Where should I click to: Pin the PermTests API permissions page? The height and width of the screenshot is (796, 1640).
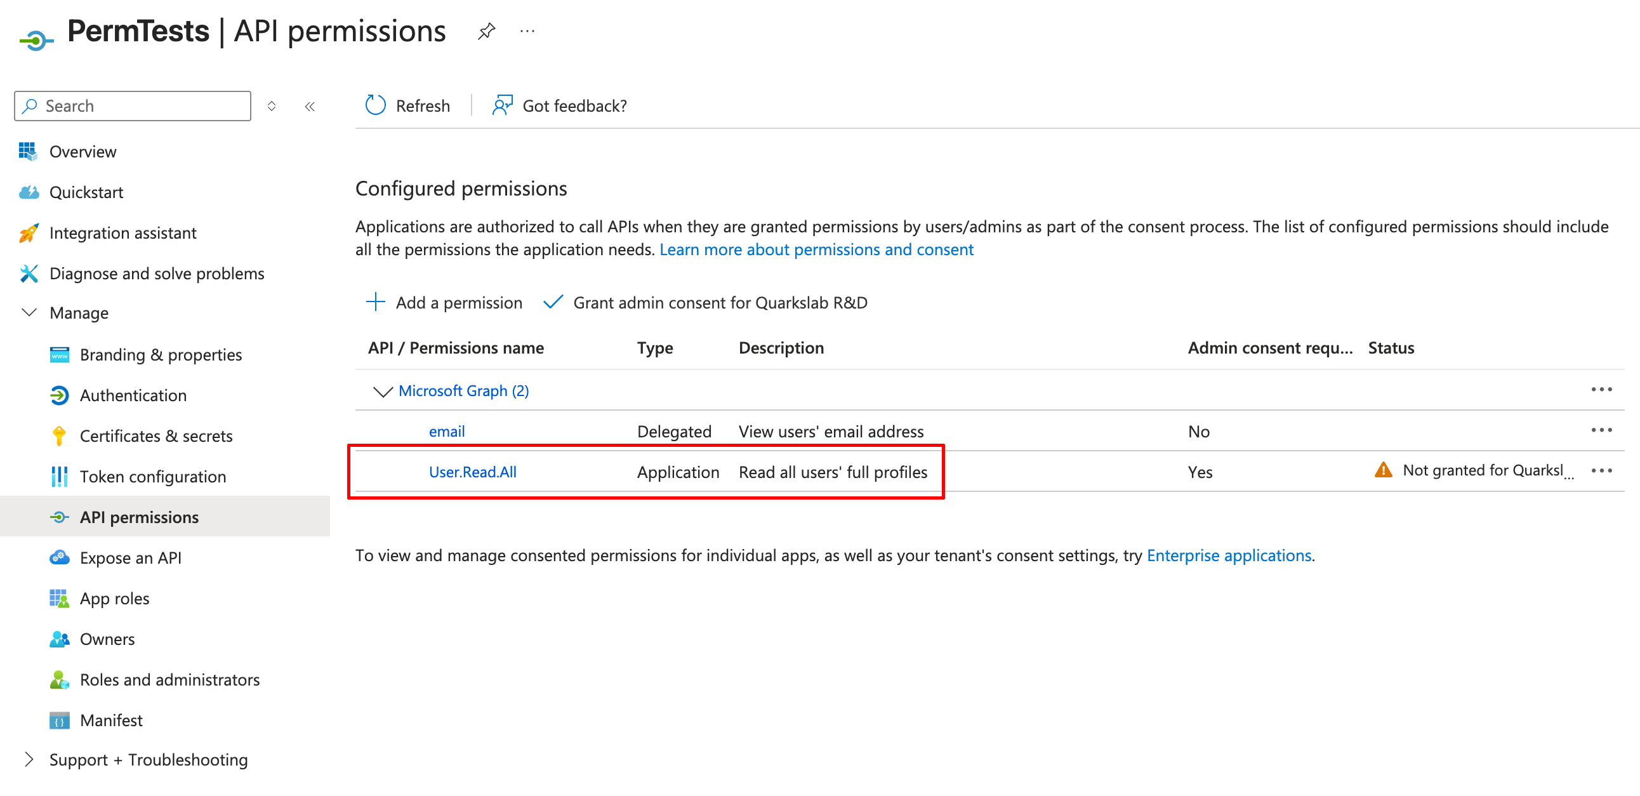pos(487,30)
